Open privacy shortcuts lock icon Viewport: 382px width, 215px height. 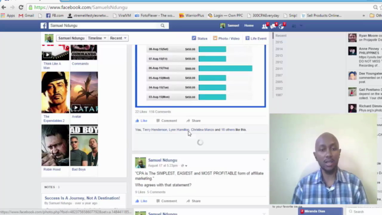294,26
